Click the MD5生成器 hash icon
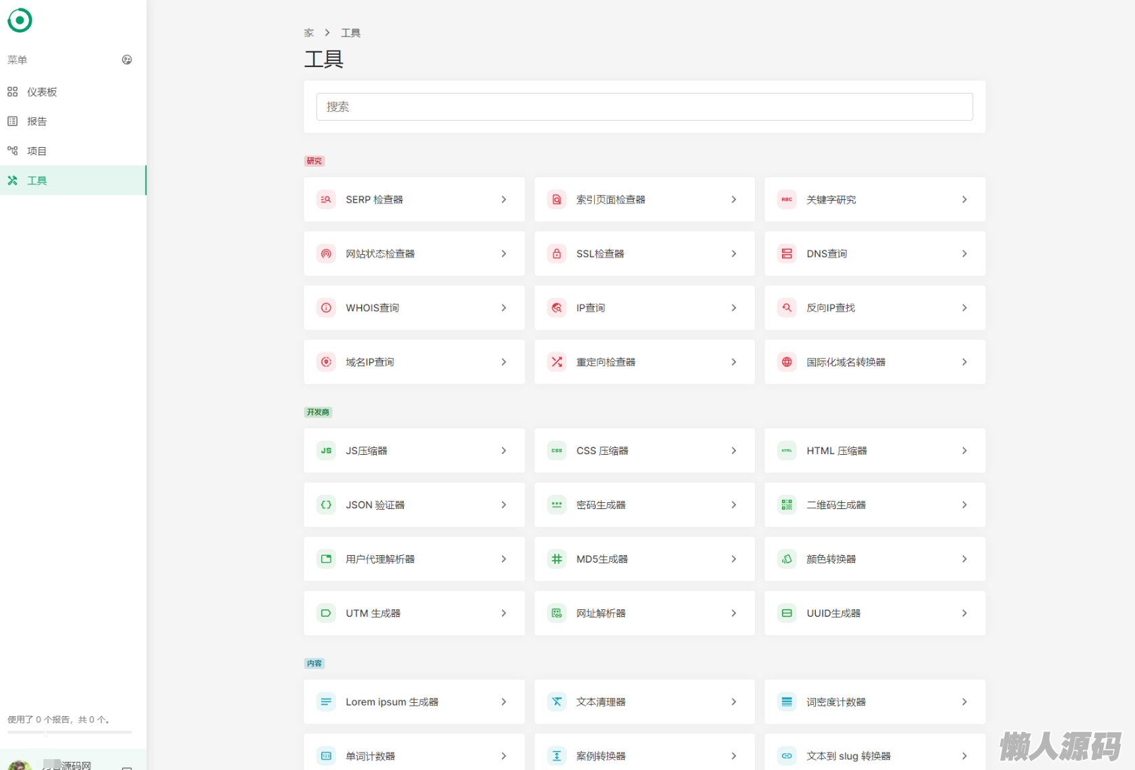This screenshot has width=1135, height=770. pyautogui.click(x=556, y=559)
